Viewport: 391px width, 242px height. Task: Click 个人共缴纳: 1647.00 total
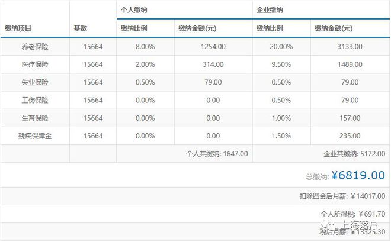217,154
